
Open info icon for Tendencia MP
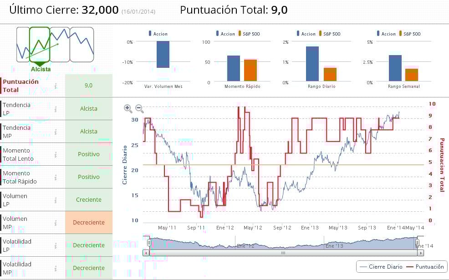[x=56, y=132]
